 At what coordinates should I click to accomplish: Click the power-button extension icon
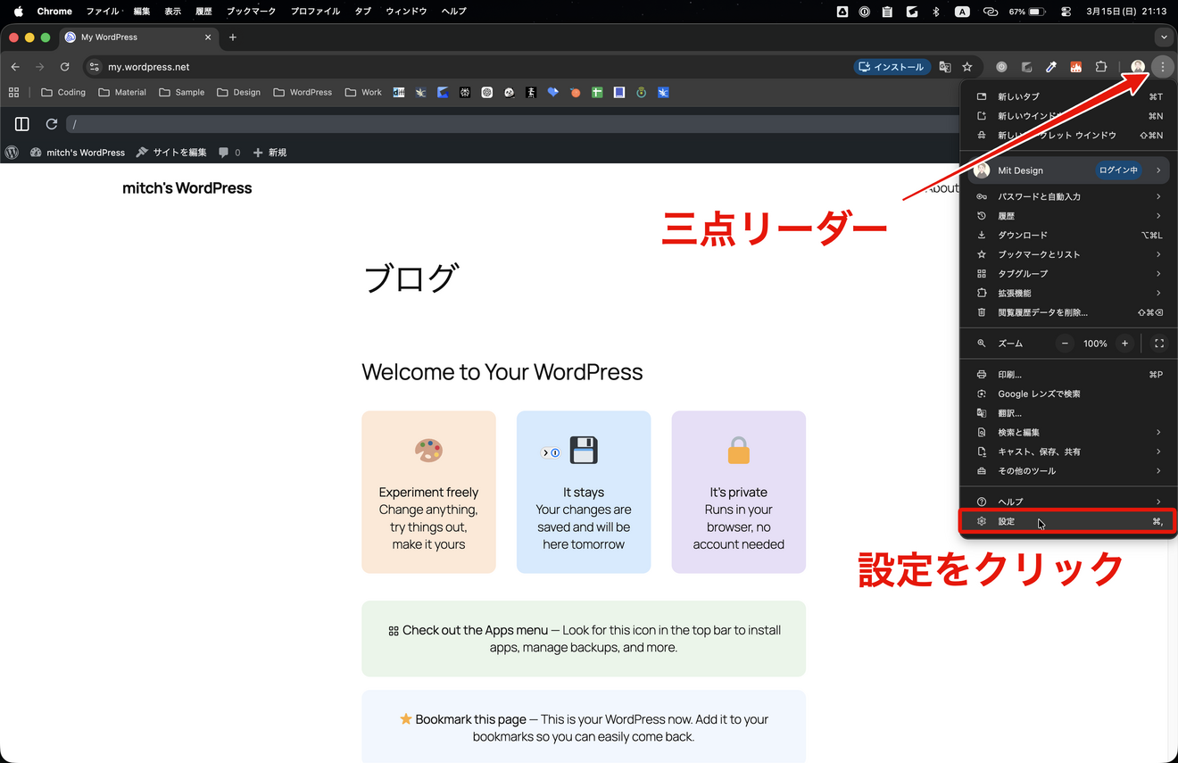pos(1001,67)
